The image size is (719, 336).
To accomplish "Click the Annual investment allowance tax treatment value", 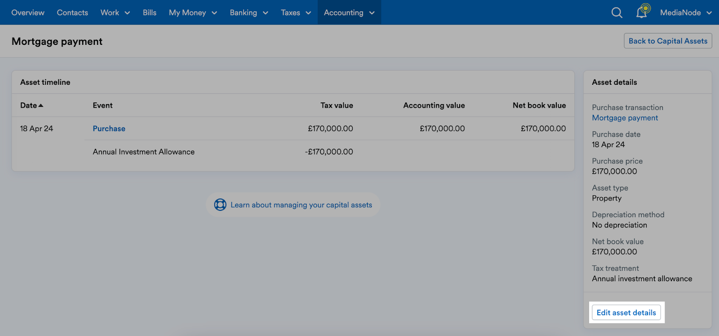I will click(x=642, y=279).
